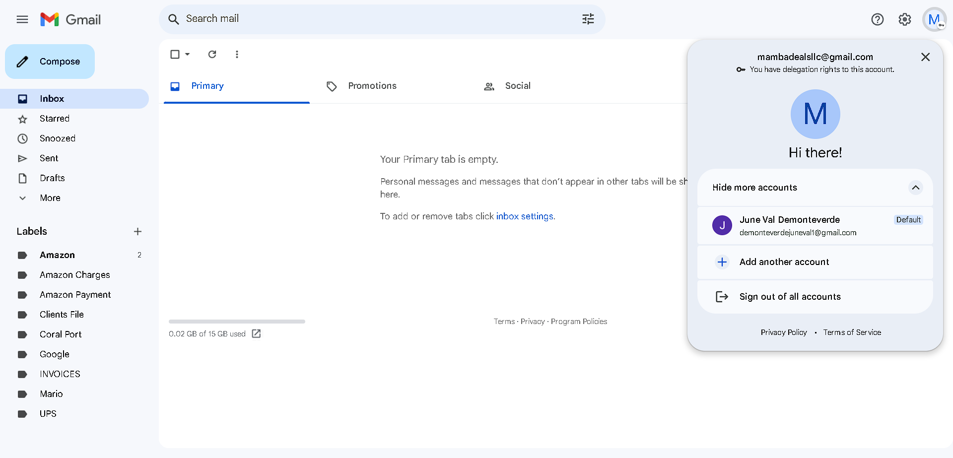The height and width of the screenshot is (458, 953).
Task: Open the Amazon Payment label
Action: coord(74,295)
